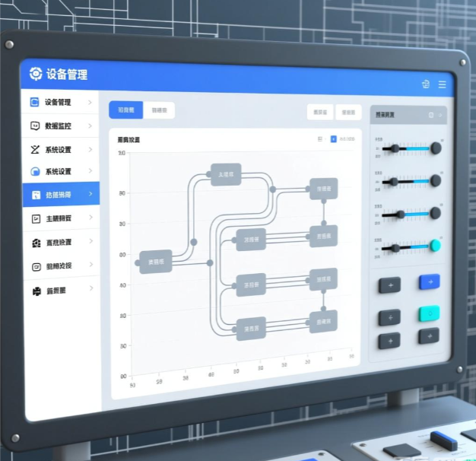Click the building-grid icon in the sidebar
The image size is (476, 461).
[36, 243]
